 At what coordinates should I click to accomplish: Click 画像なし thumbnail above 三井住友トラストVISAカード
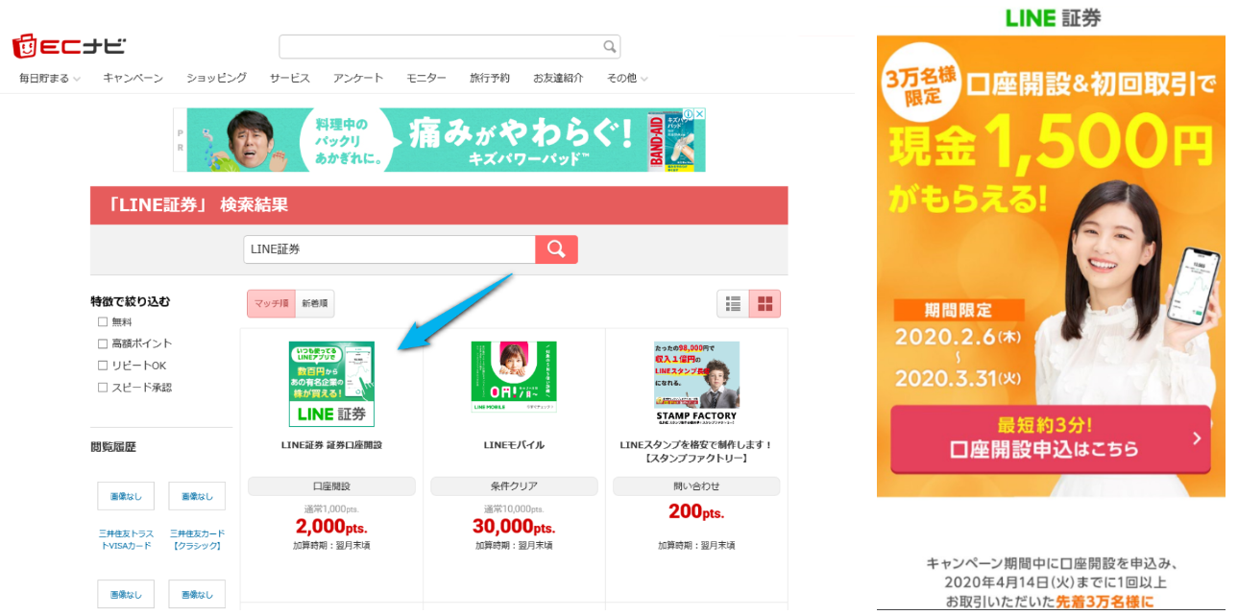point(126,496)
